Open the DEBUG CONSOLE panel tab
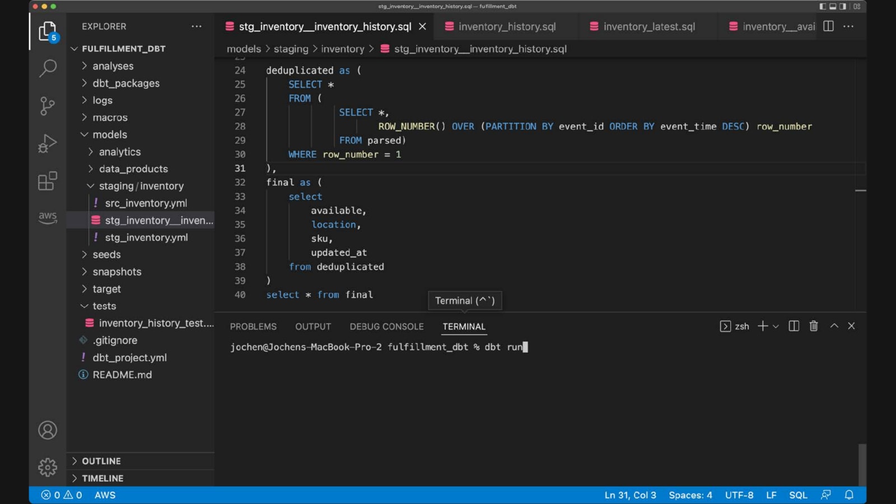This screenshot has width=896, height=504. [x=386, y=326]
